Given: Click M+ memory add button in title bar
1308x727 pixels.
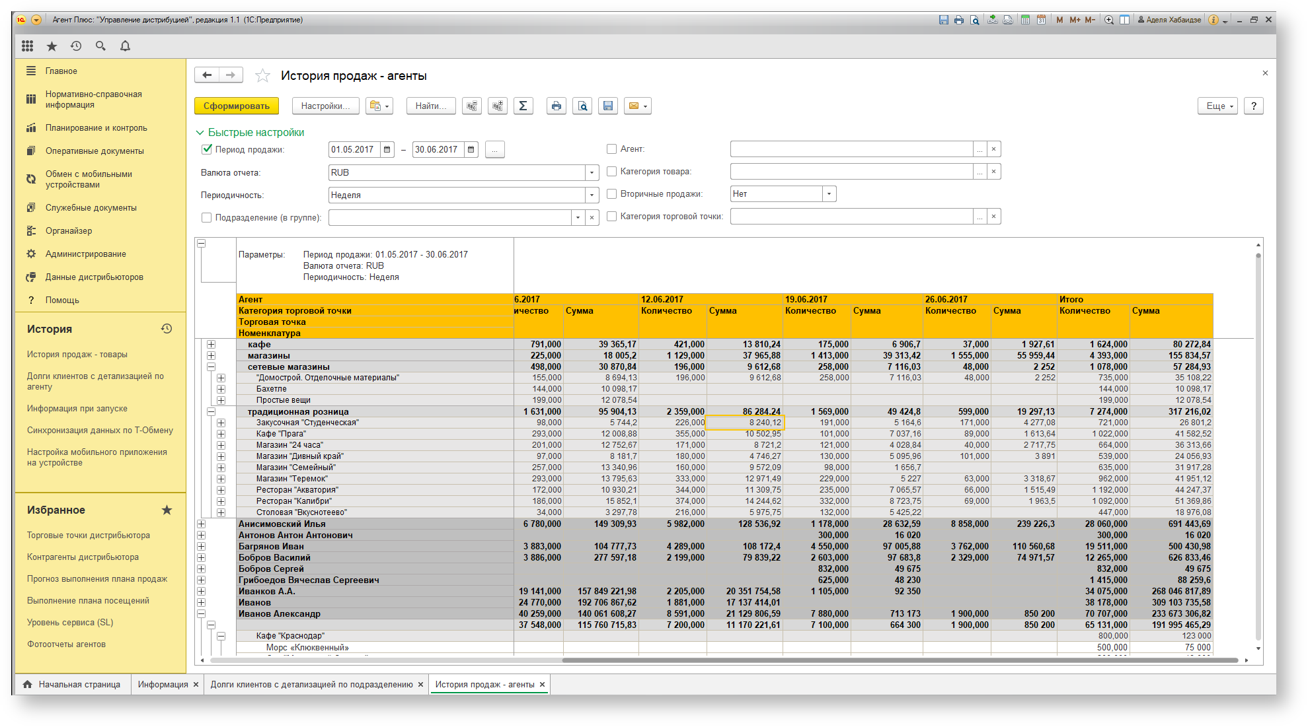Looking at the screenshot, I should [x=1075, y=20].
